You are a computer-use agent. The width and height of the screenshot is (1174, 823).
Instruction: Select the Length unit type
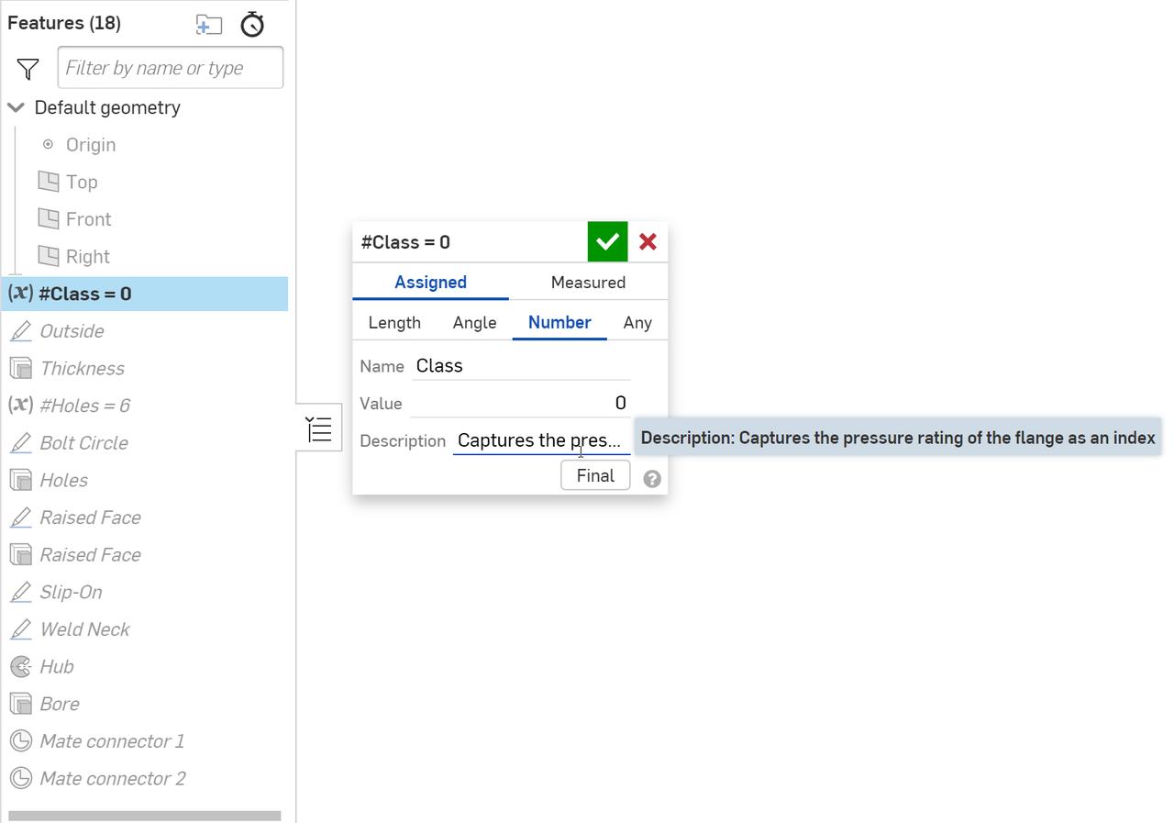coord(394,322)
